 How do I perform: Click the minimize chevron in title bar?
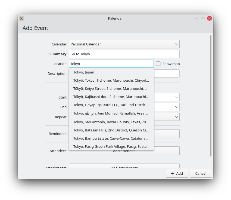(x=196, y=18)
